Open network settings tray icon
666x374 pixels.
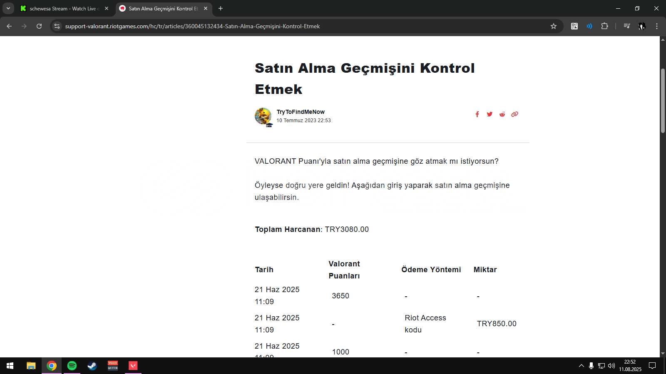click(601, 366)
